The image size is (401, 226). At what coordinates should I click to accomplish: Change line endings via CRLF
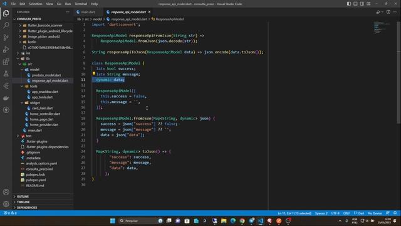(x=346, y=213)
